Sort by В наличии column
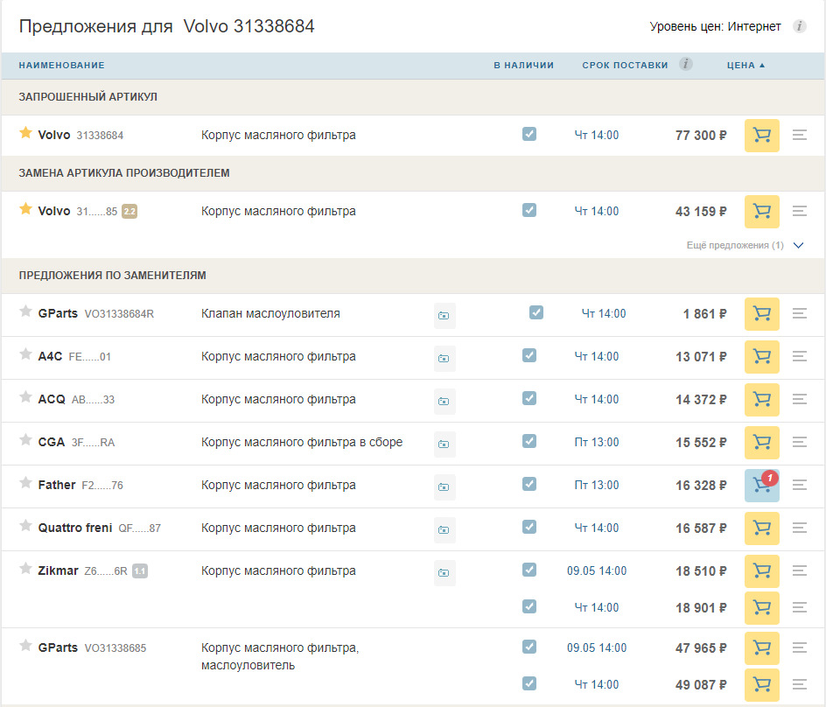Image resolution: width=826 pixels, height=707 pixels. pyautogui.click(x=523, y=66)
